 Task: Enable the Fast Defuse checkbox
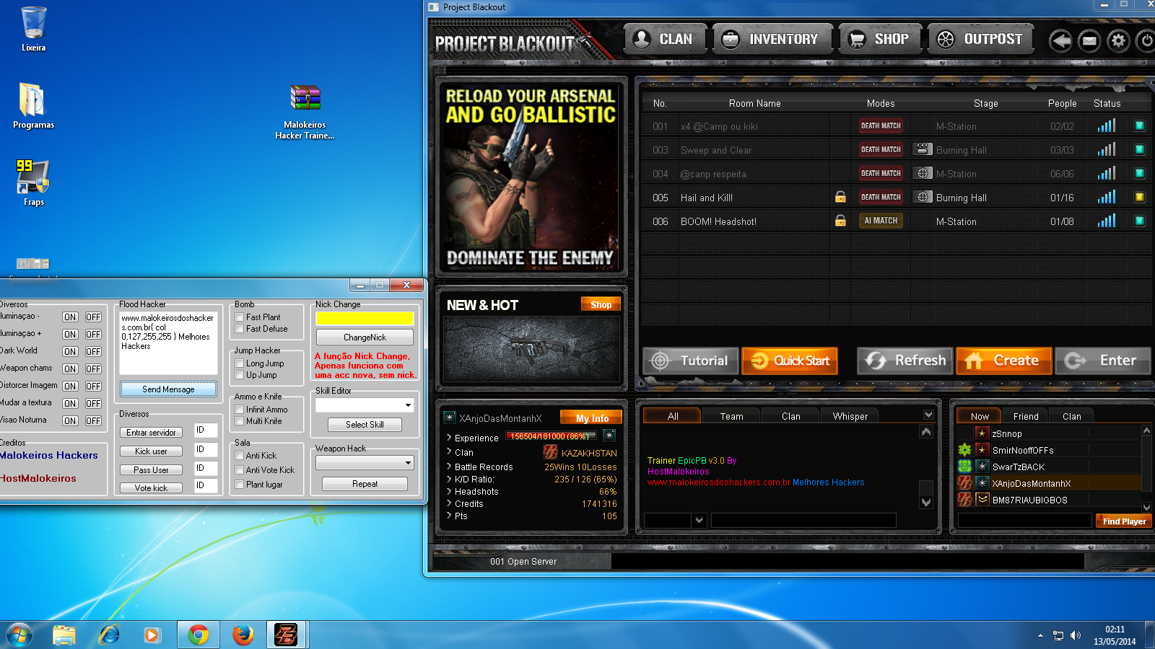coord(239,329)
